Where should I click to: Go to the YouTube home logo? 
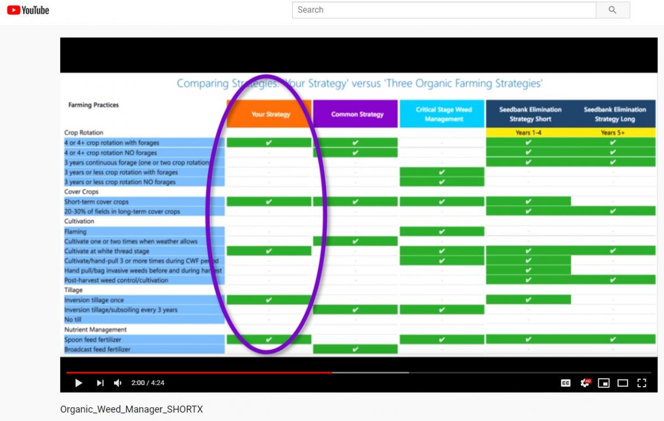click(x=28, y=10)
